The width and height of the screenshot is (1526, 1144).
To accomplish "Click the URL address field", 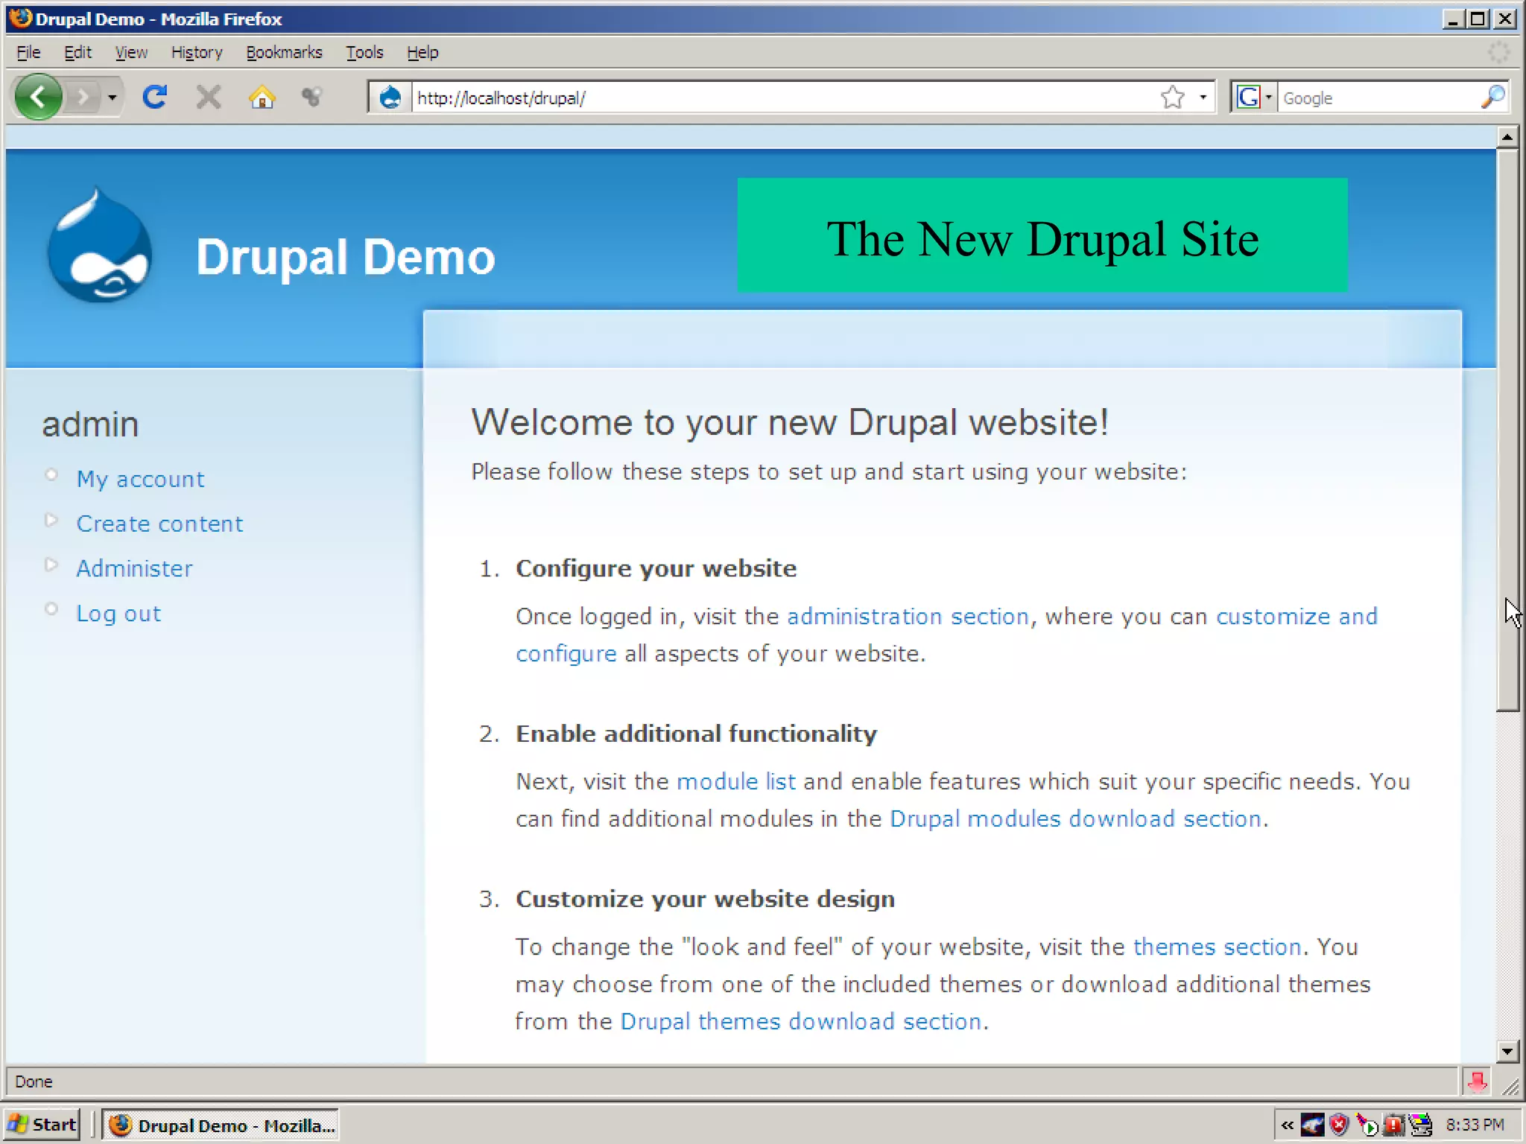I will tap(782, 98).
